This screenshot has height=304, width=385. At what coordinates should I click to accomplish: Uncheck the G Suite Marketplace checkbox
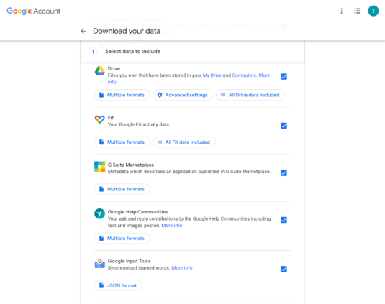tap(284, 172)
